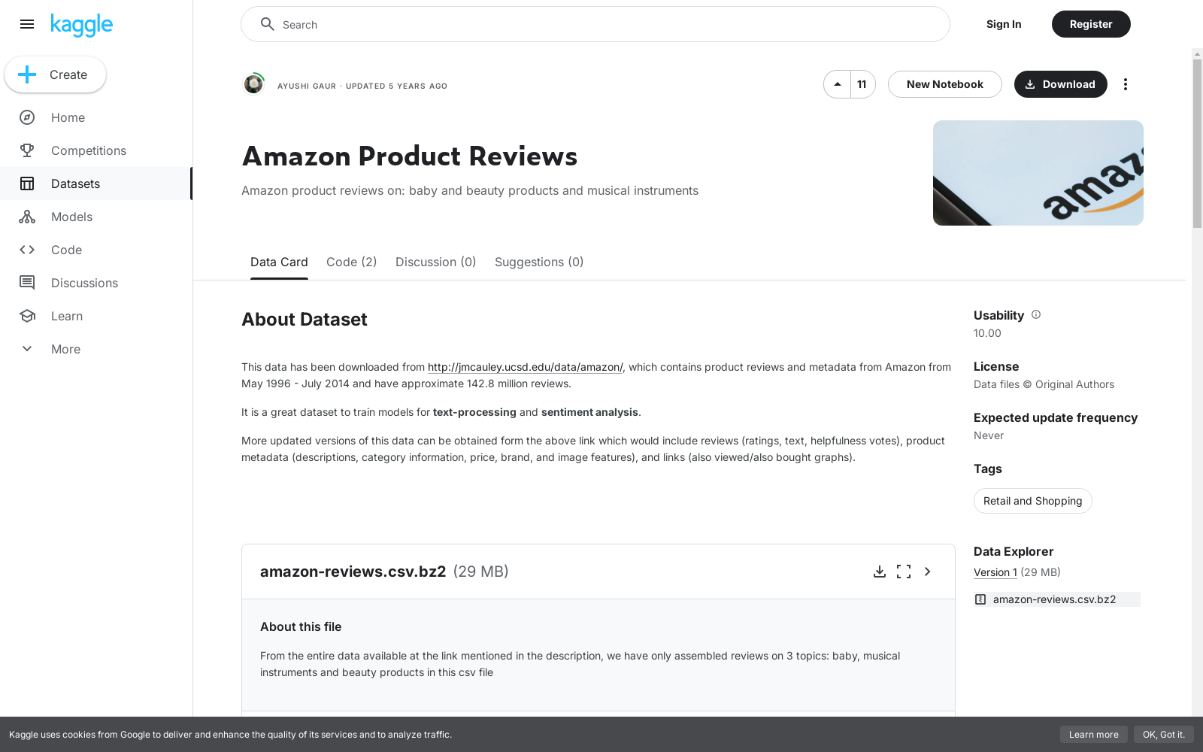Select the Retail and Shopping tag
Screen dimensions: 1203x752
tap(1032, 501)
